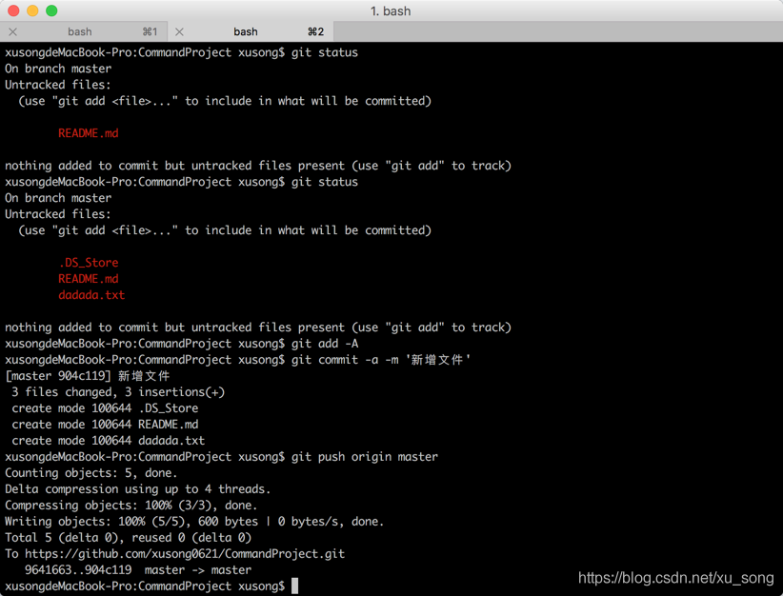Click the '[master 904c119]' commit line

(x=88, y=376)
